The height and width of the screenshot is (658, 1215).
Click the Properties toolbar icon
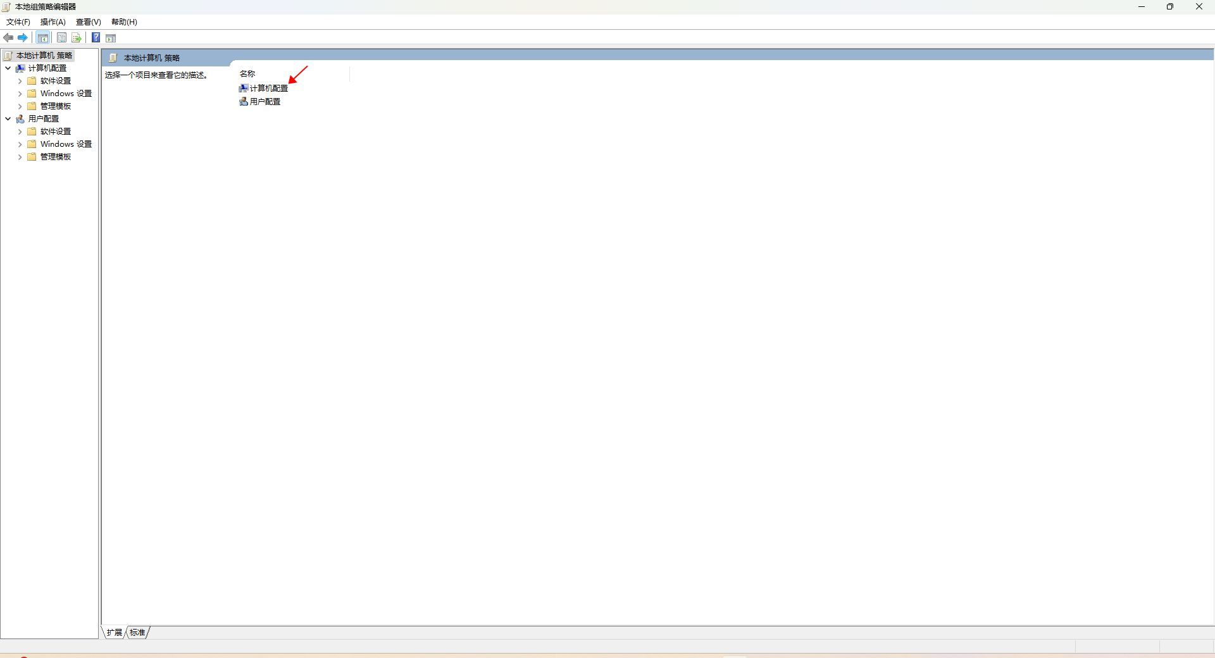[x=61, y=38]
